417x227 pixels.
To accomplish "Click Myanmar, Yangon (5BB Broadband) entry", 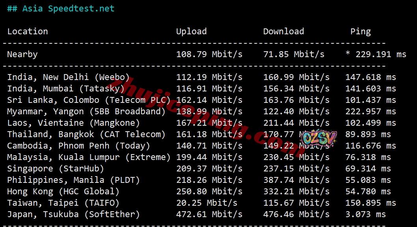I will click(86, 112).
